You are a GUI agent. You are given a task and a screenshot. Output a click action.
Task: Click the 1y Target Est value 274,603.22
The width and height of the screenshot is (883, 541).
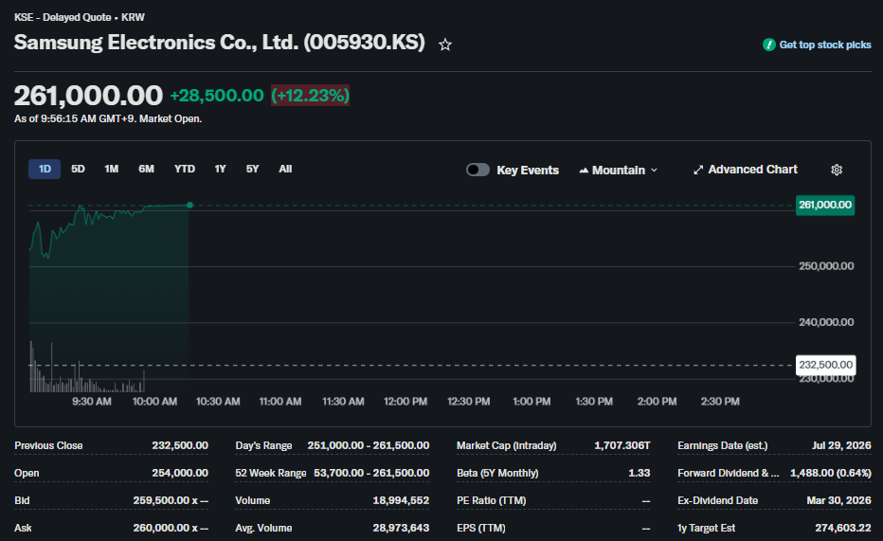point(843,528)
